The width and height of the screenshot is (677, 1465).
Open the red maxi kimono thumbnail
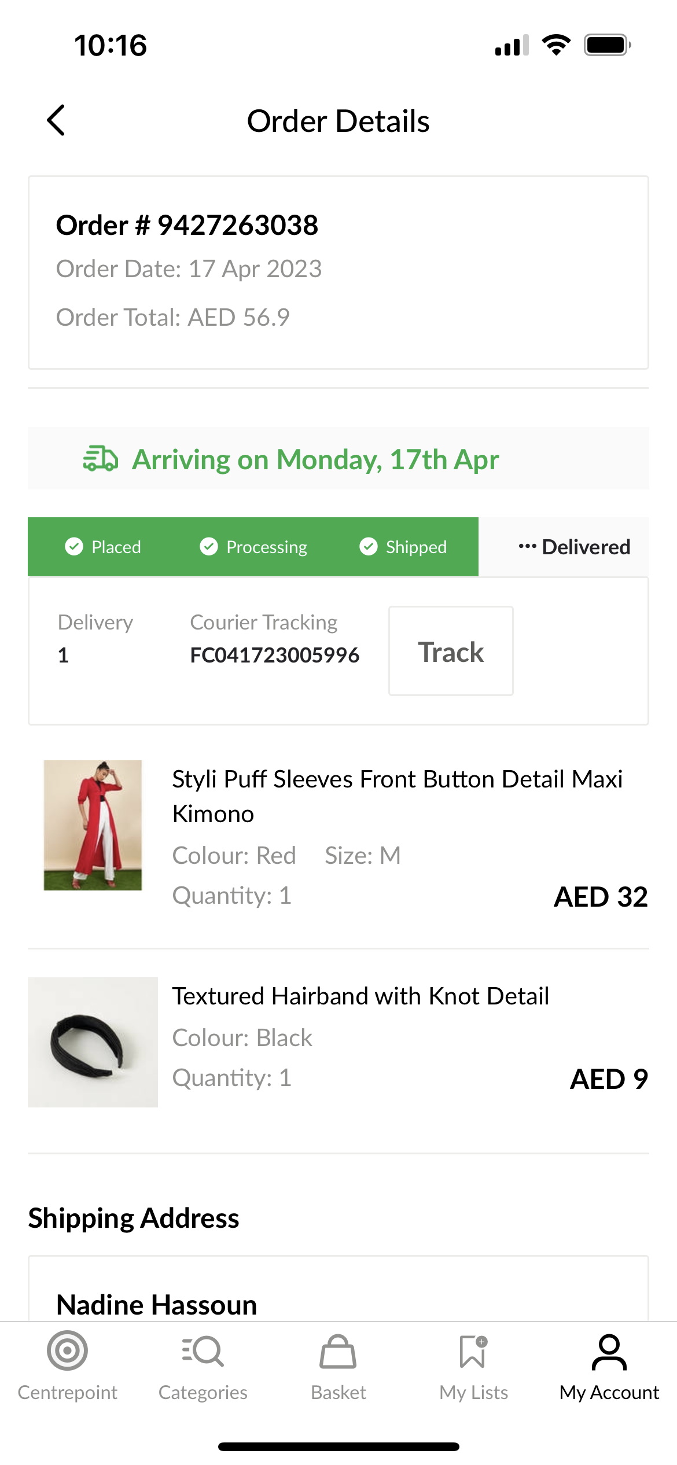click(x=93, y=825)
